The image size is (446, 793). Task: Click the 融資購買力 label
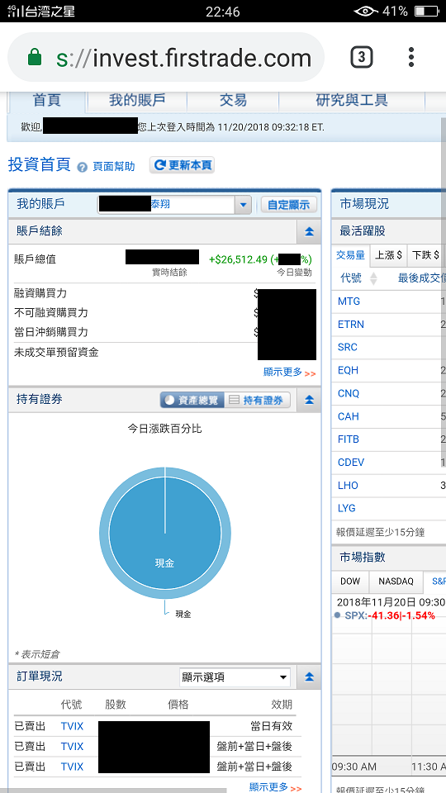pos(40,293)
